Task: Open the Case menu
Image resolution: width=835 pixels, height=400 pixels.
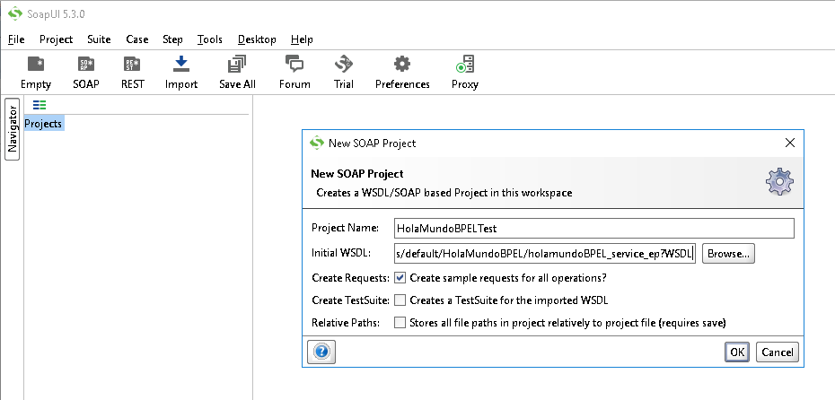Action: coord(136,39)
